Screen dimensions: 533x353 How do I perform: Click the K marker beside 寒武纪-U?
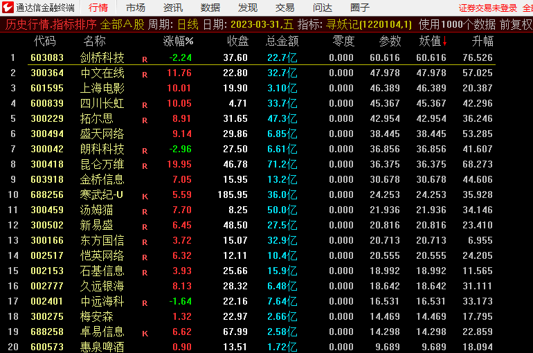click(145, 197)
